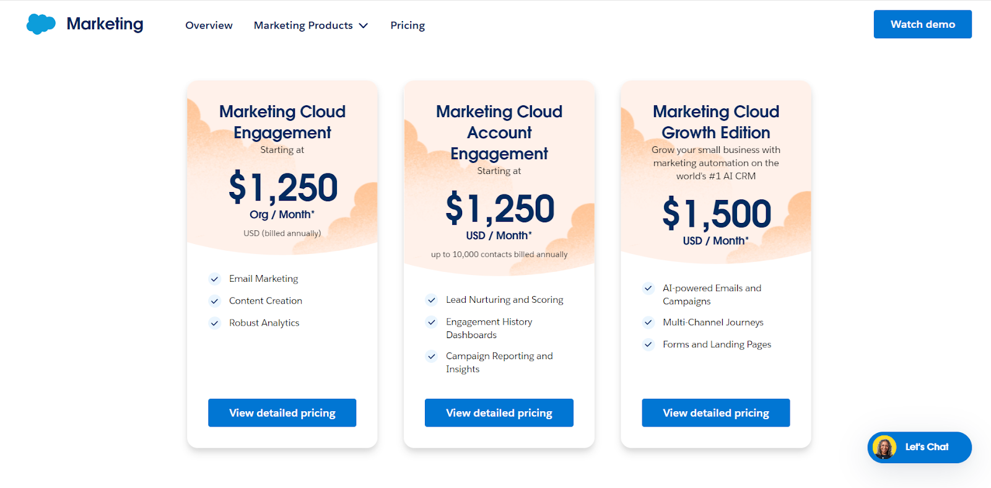
Task: Click the checkmark beside Robust Analytics
Action: (x=214, y=323)
